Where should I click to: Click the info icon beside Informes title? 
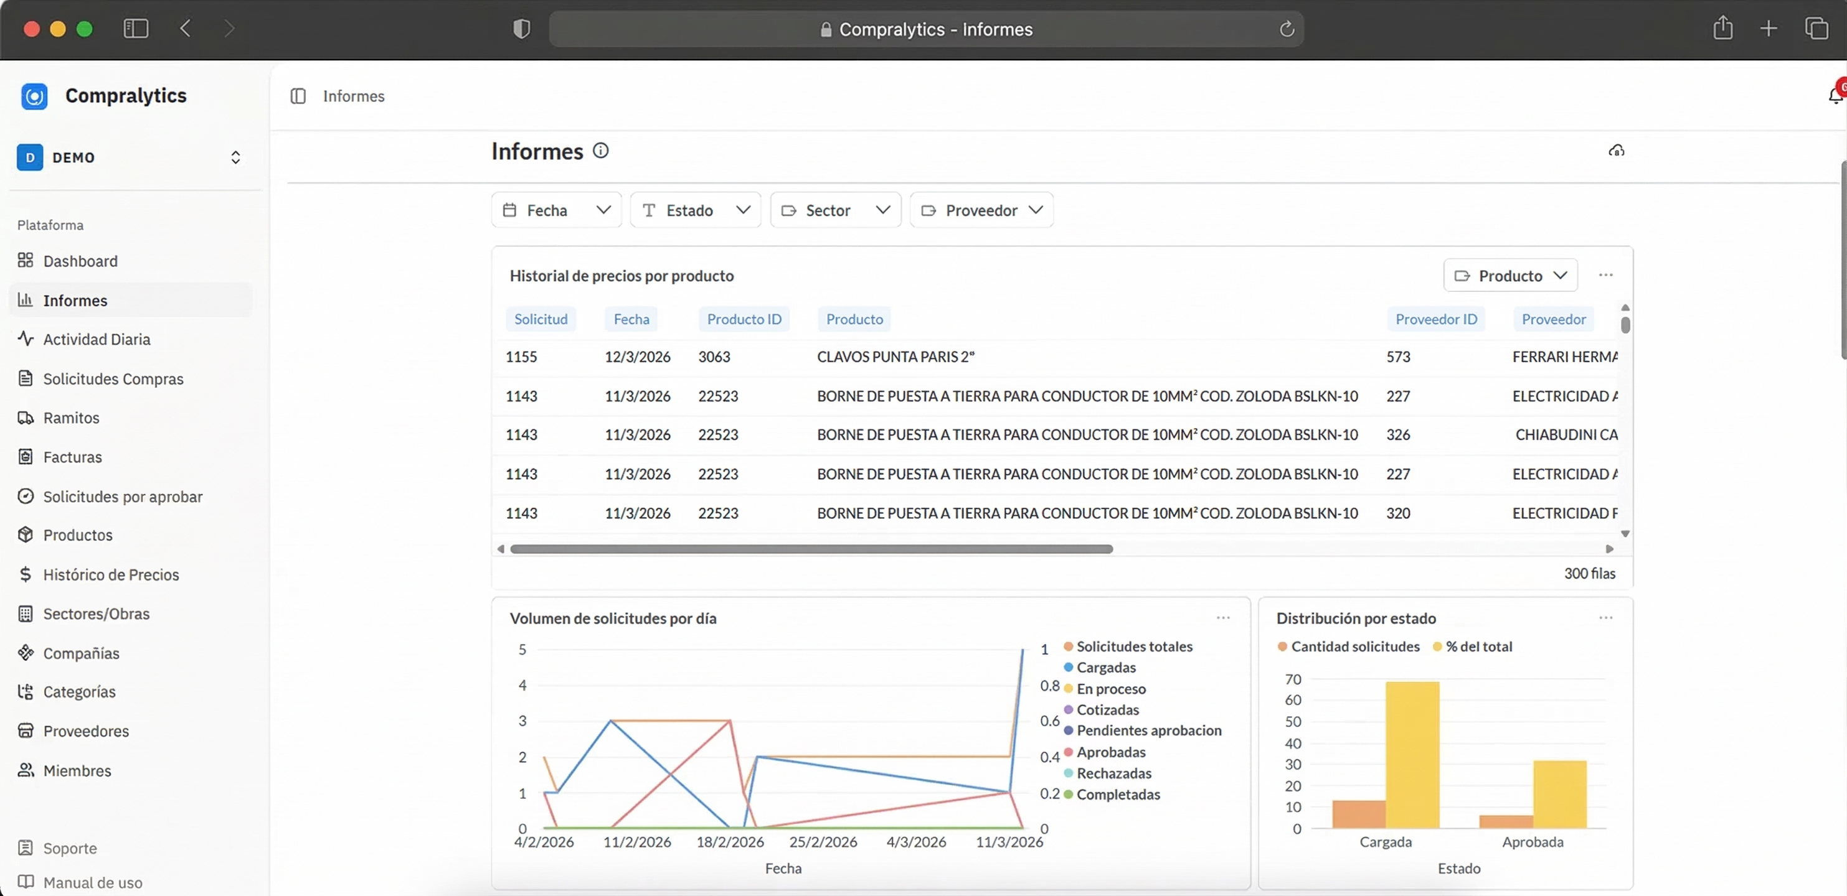[x=601, y=151]
